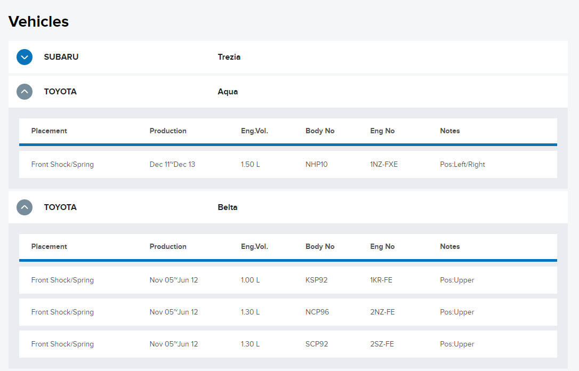Click Eng No header in Belta table
Screen dimensions: 579x371
click(x=382, y=246)
